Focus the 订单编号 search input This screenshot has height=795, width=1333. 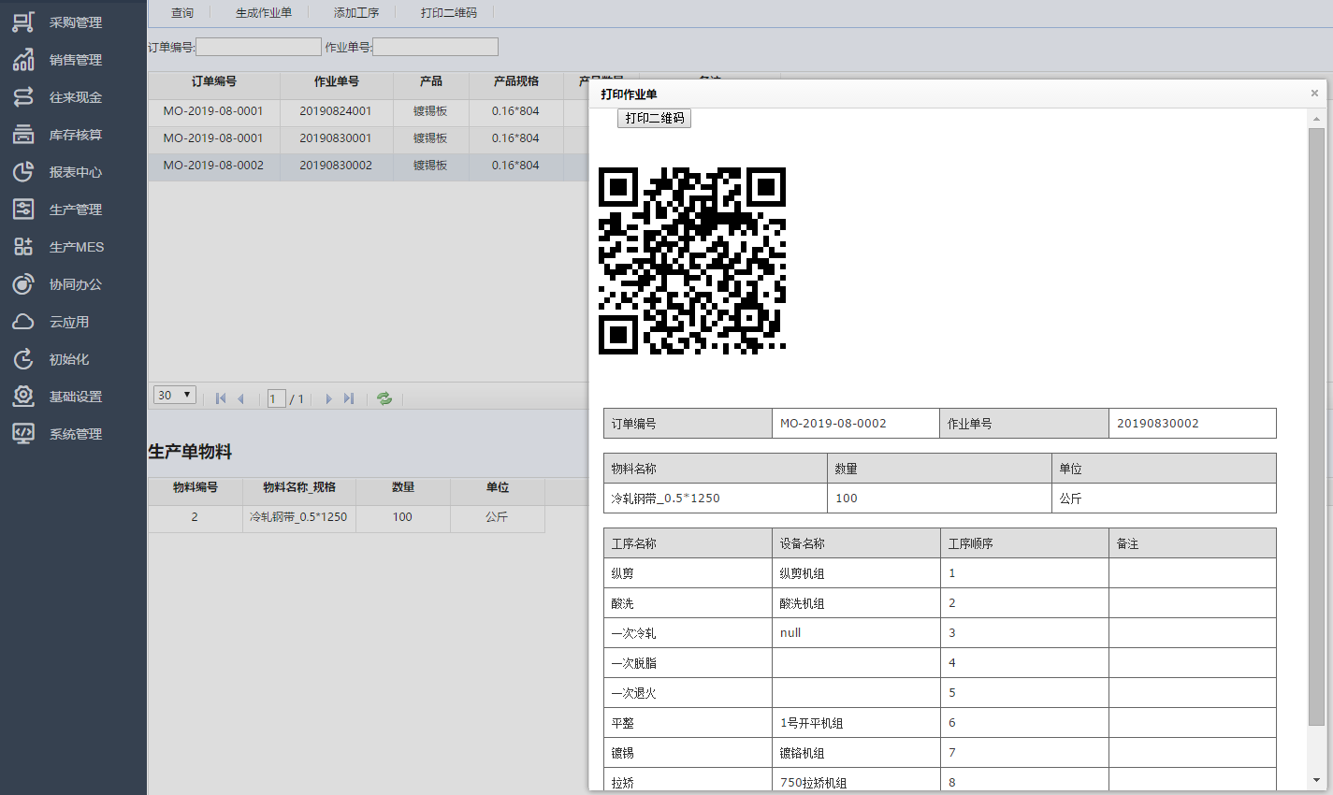coord(259,47)
